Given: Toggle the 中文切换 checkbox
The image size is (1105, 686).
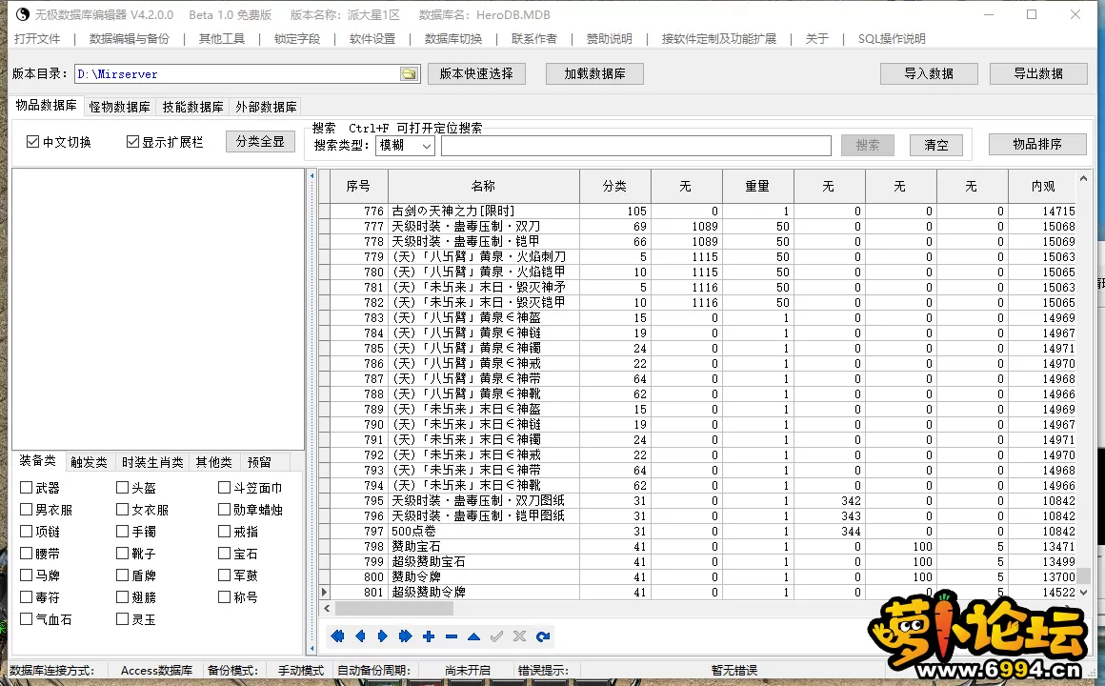Looking at the screenshot, I should click(32, 142).
